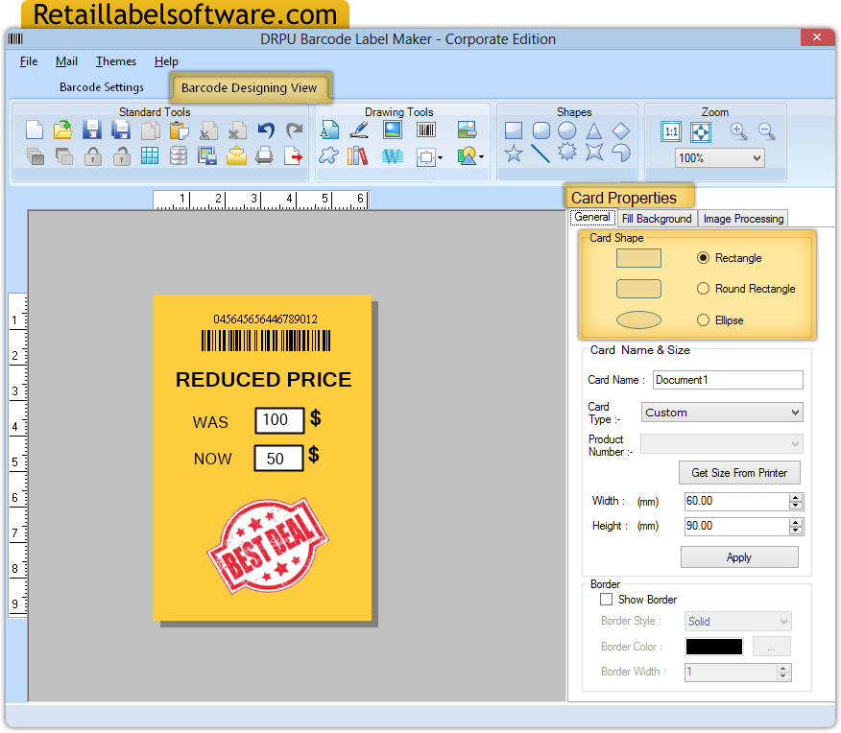The image size is (841, 733).
Task: Choose the Ellipse shape from Shapes panel
Action: click(x=566, y=130)
